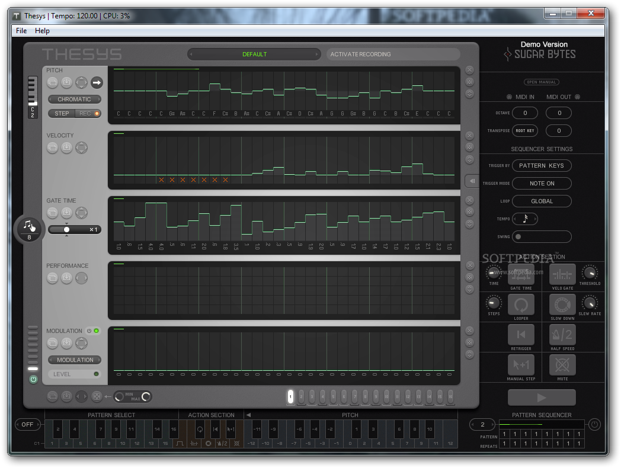
Task: Open the MODULATION type selector
Action: [x=75, y=360]
